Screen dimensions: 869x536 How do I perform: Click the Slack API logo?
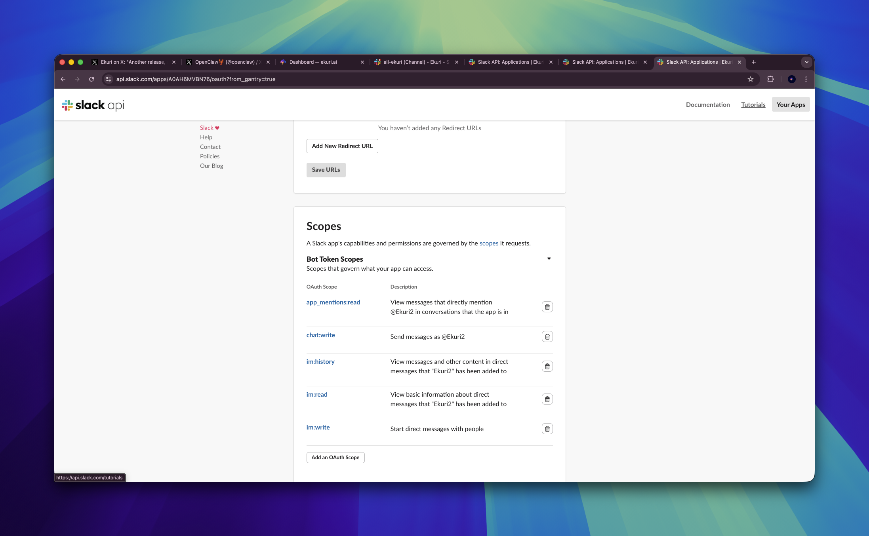coord(93,105)
